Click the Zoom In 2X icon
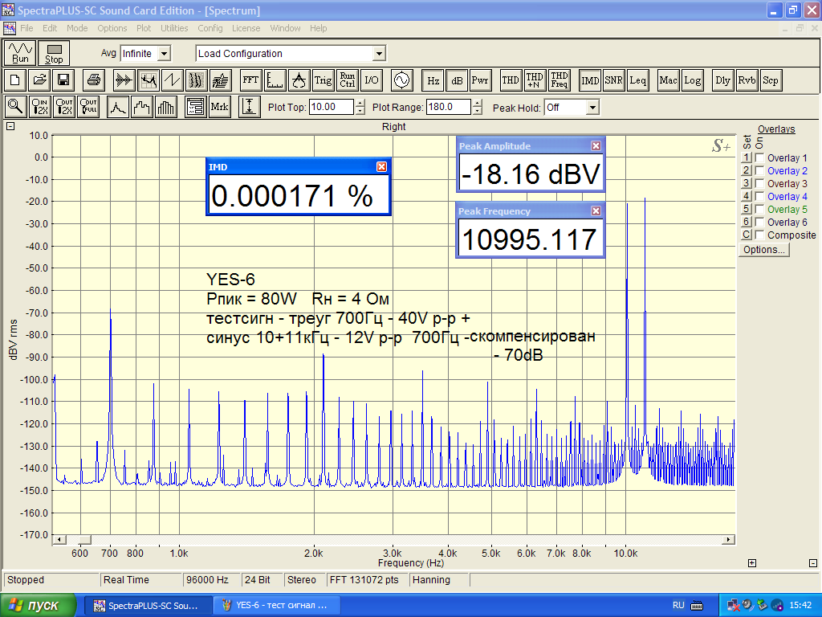Viewport: 822px width, 617px height. coord(40,107)
